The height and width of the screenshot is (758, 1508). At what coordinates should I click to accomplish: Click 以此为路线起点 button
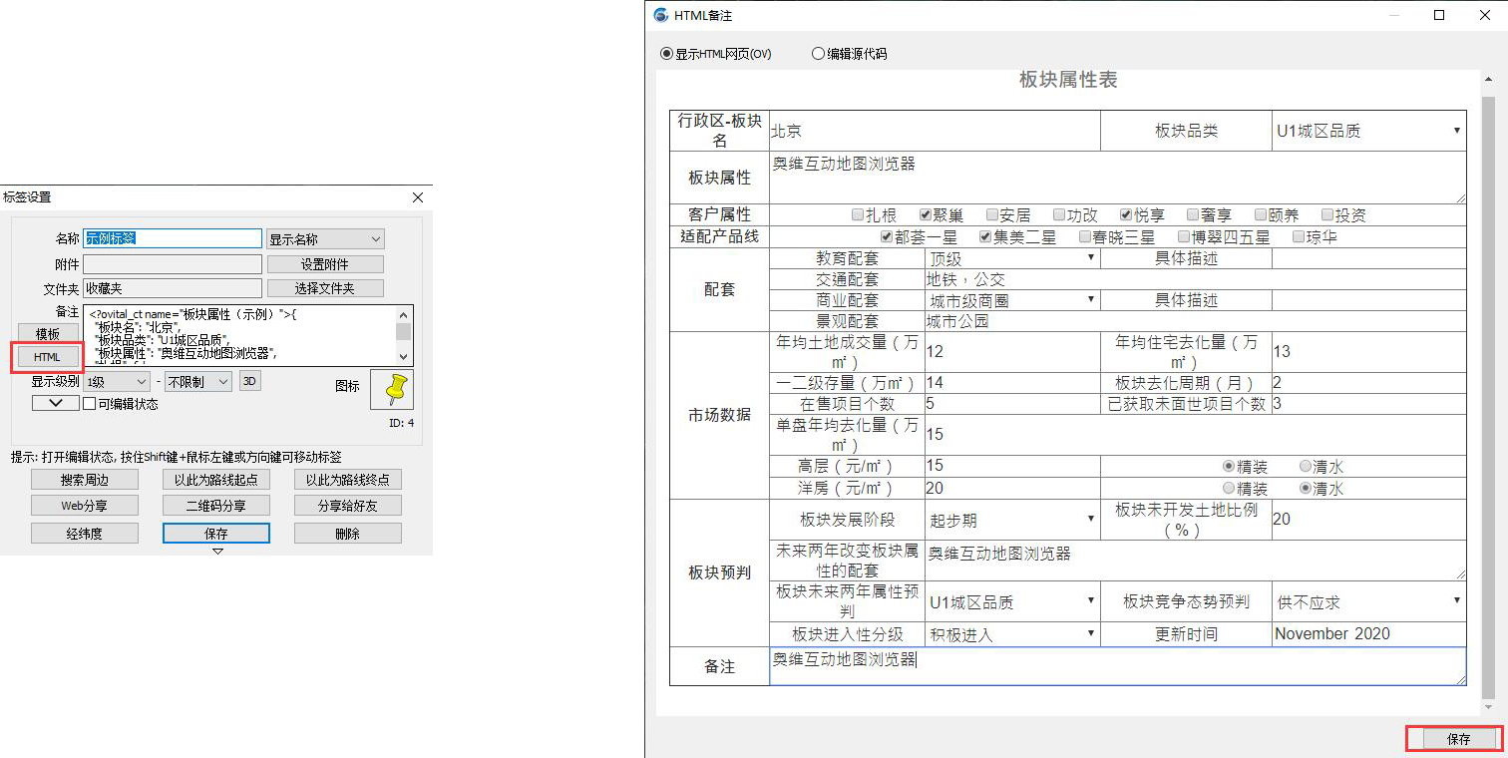click(216, 480)
